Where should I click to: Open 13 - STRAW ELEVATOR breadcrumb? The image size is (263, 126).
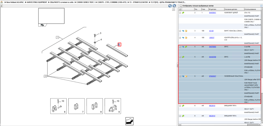[139, 2]
